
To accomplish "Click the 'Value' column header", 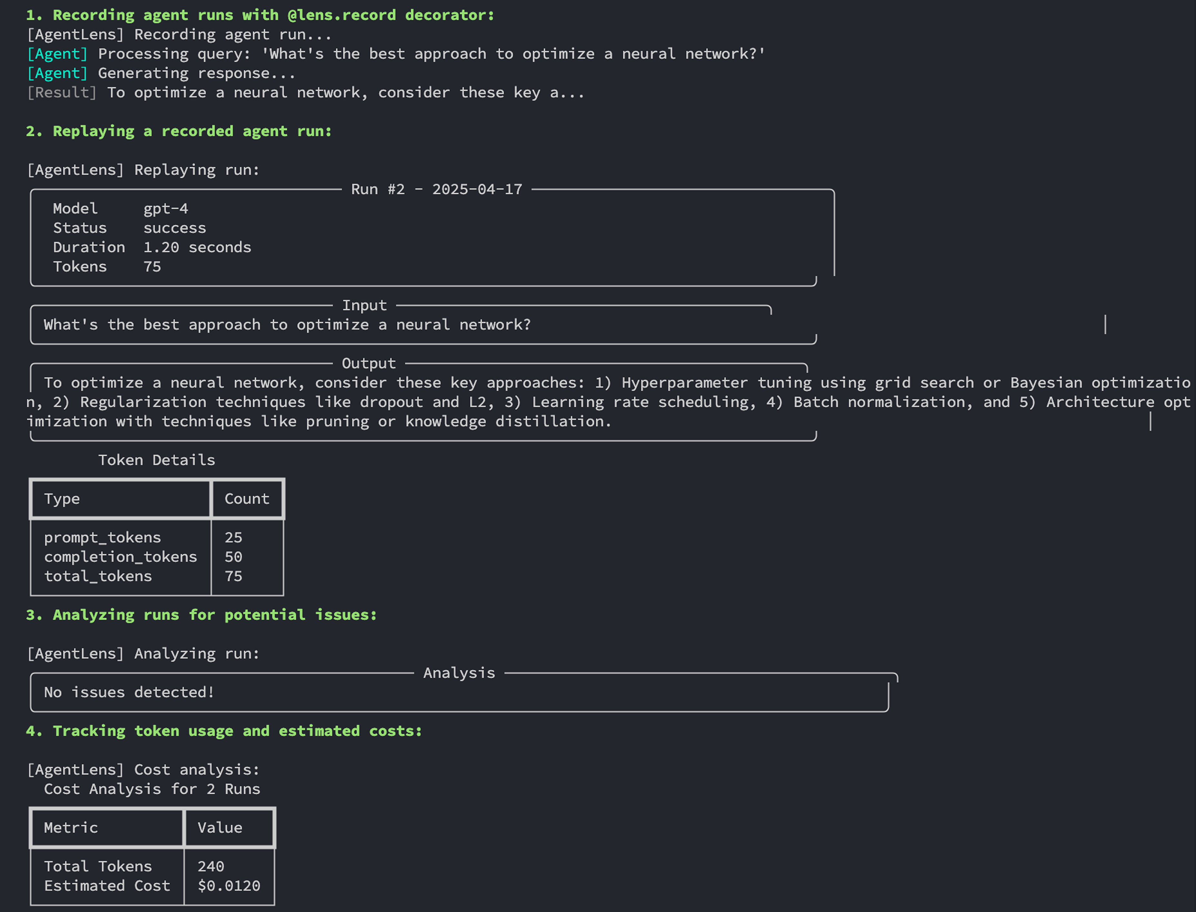I will tap(220, 828).
